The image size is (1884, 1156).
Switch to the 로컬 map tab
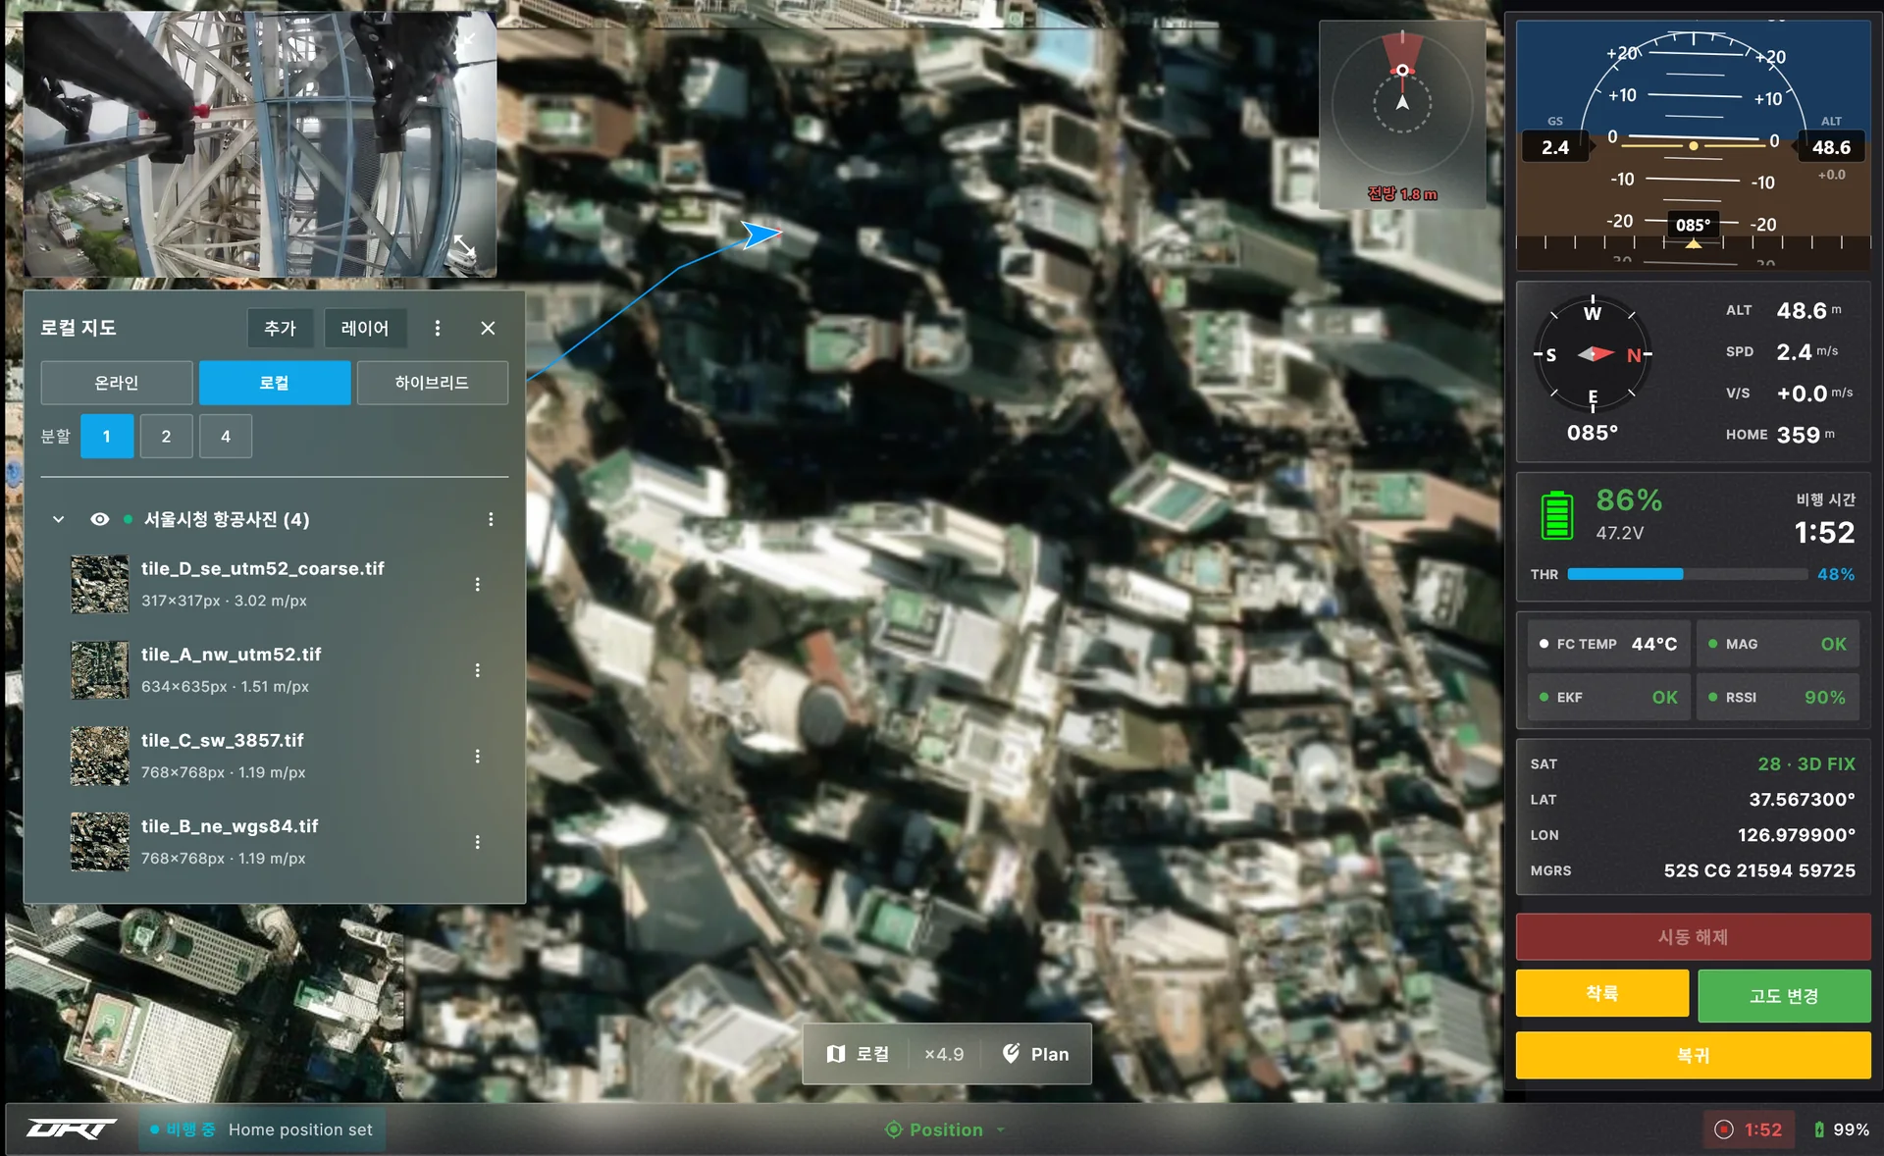tap(275, 383)
